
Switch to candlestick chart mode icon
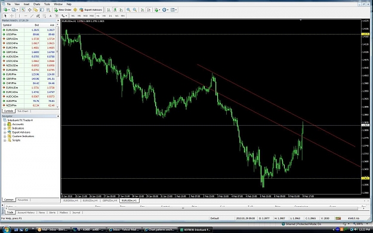[x=115, y=10]
